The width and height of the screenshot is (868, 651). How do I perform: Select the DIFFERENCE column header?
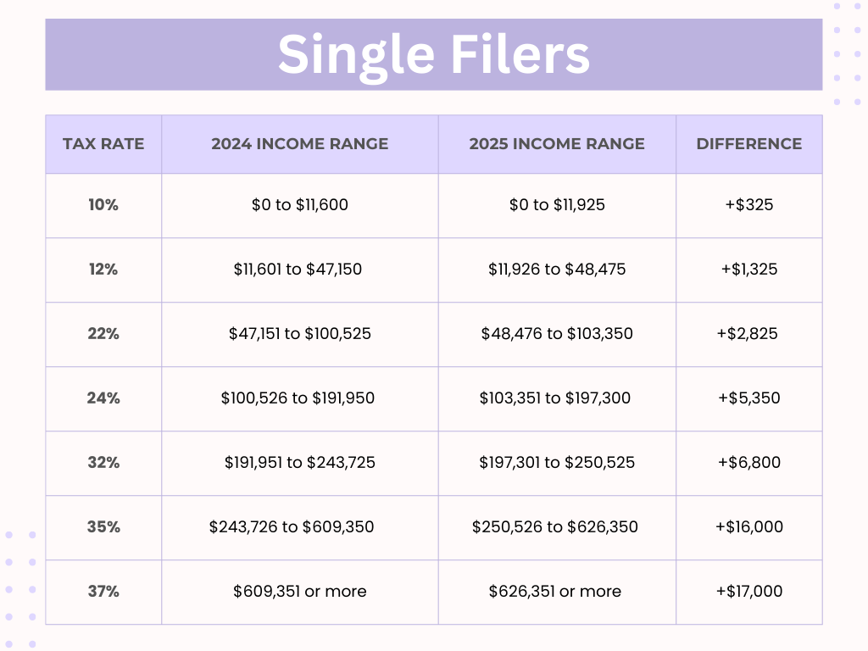pos(748,144)
